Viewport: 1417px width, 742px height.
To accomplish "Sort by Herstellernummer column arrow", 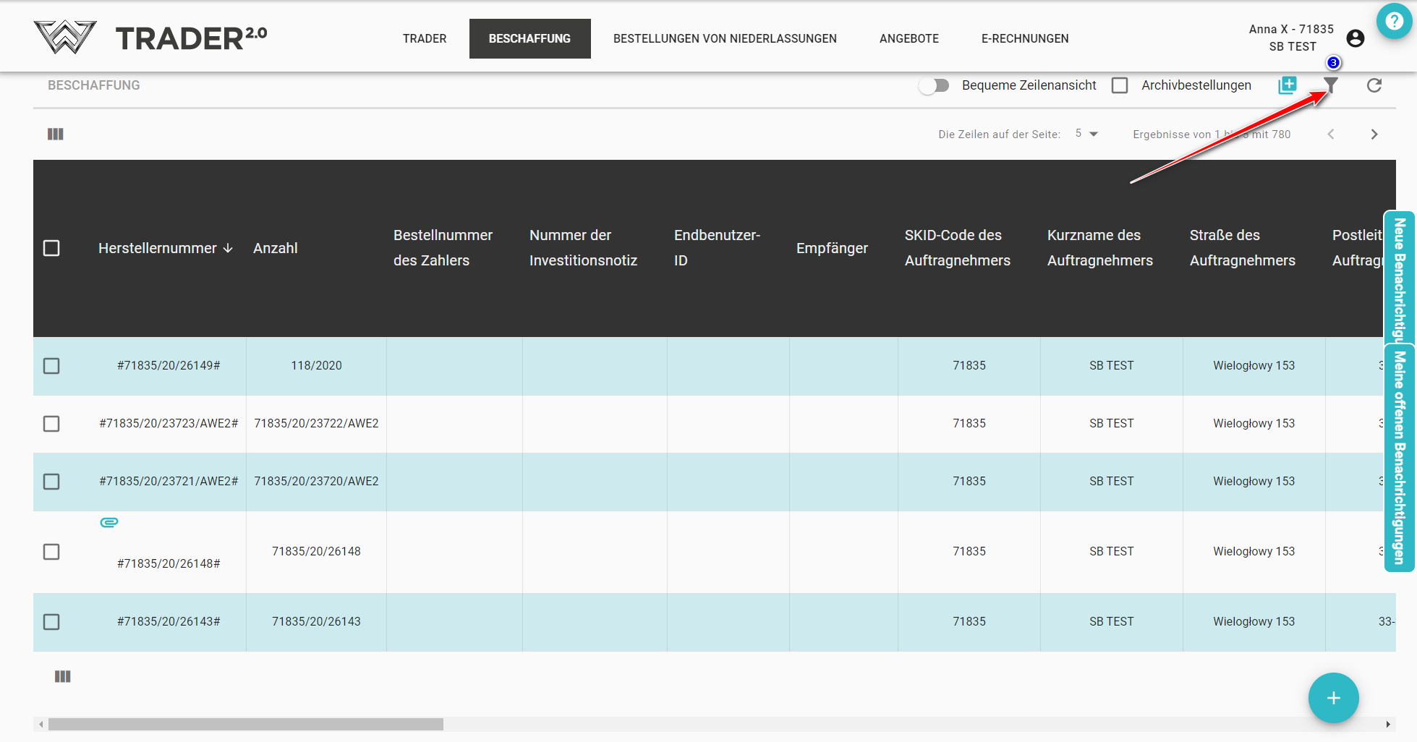I will 229,248.
